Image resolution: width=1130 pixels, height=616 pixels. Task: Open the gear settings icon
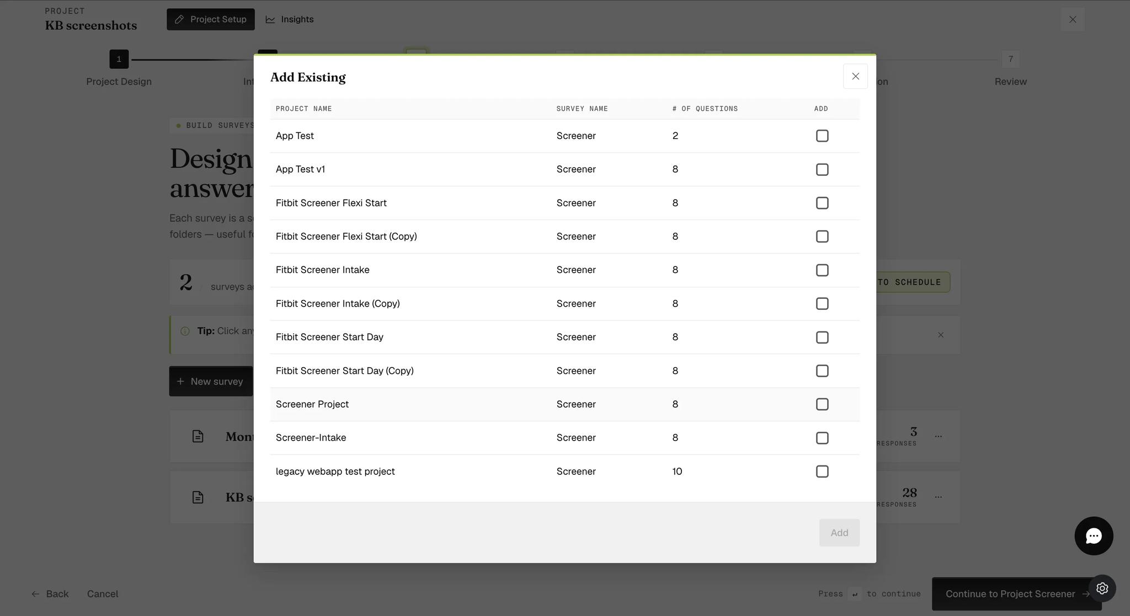pyautogui.click(x=1102, y=588)
